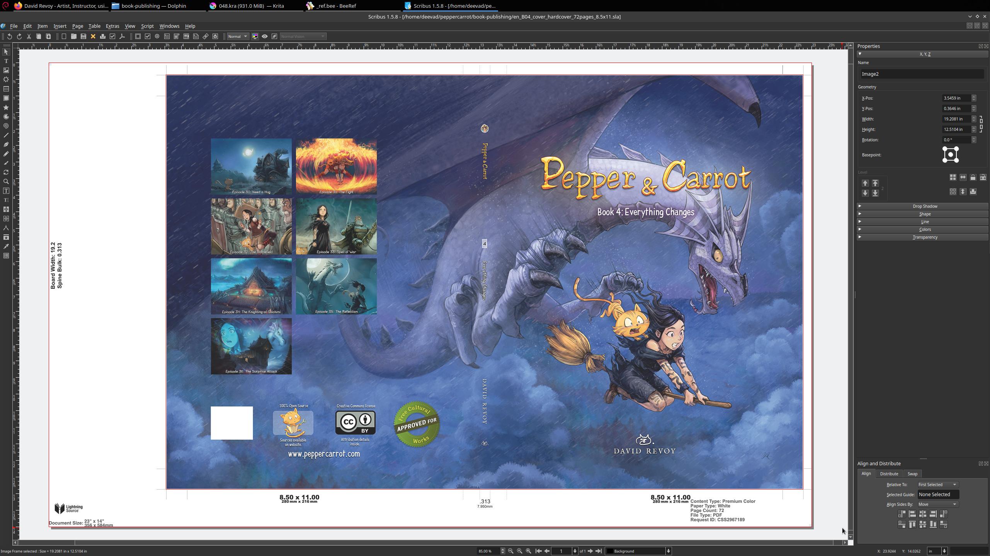Toggle Color Management monitor icon
990x556 pixels.
pos(255,36)
